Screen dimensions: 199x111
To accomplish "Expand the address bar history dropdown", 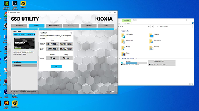I will (x=149, y=26).
